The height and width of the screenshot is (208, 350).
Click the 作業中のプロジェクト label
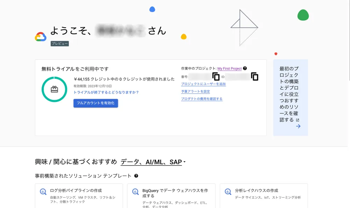click(199, 68)
